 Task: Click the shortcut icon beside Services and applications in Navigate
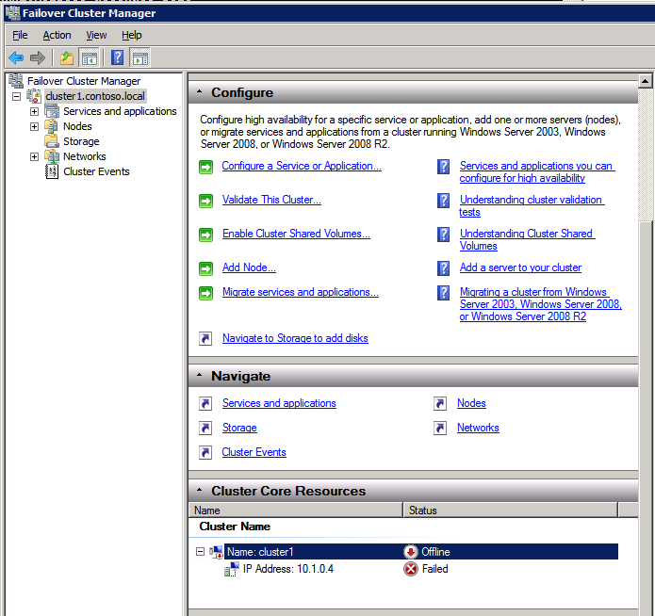tap(205, 403)
